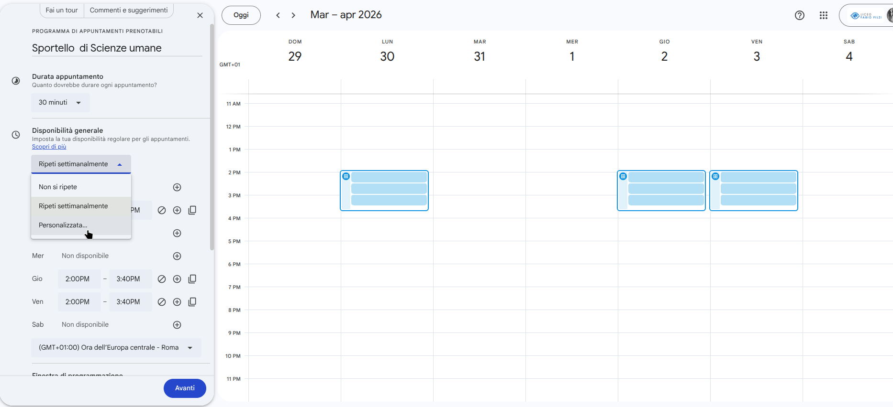
Task: Select 'Ripeti settimanalmente' menu option
Action: (x=81, y=206)
